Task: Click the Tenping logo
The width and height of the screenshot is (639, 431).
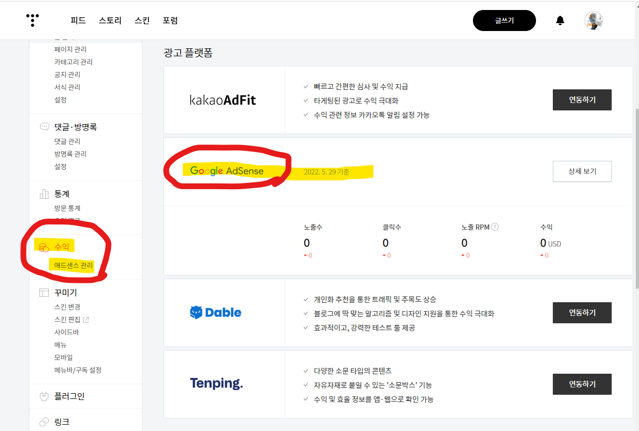Action: [x=217, y=384]
